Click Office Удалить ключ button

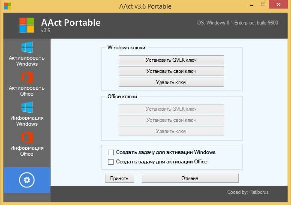point(171,131)
